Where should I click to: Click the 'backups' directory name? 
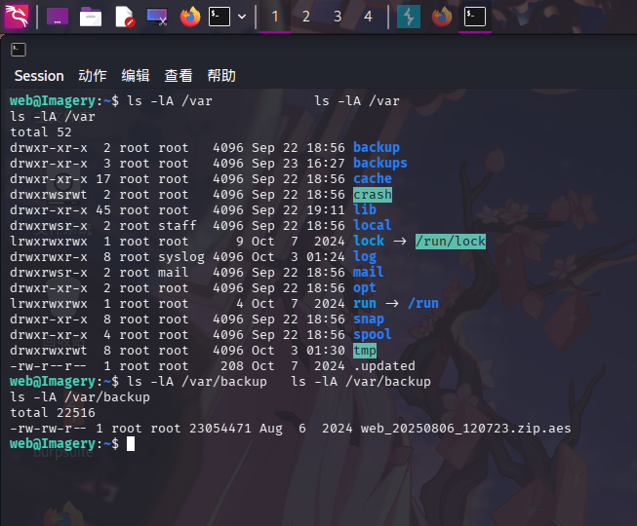coord(380,163)
